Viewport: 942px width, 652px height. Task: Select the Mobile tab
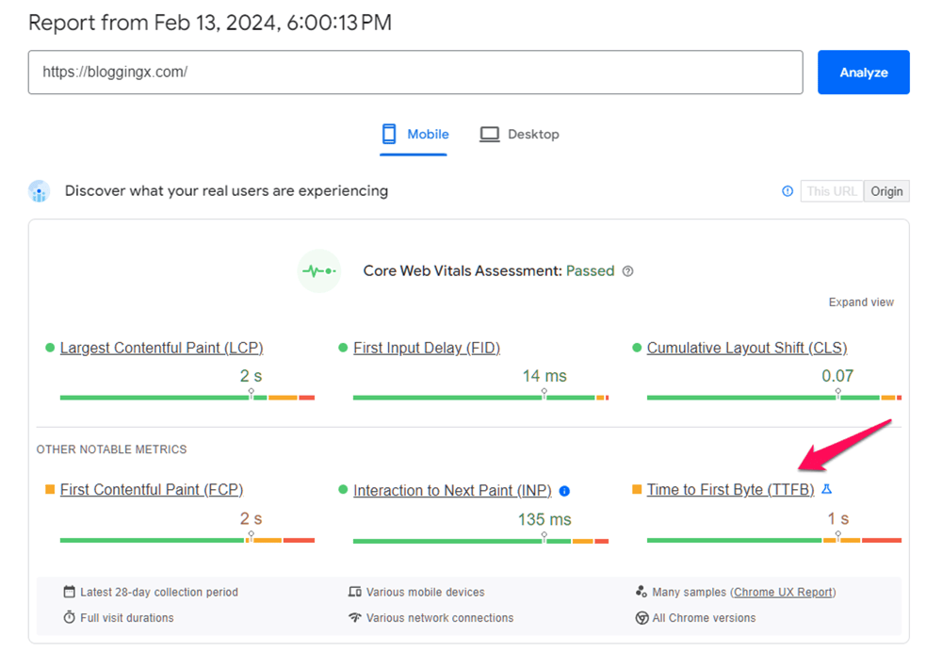pos(414,135)
